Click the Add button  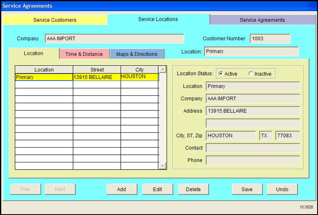(121, 189)
